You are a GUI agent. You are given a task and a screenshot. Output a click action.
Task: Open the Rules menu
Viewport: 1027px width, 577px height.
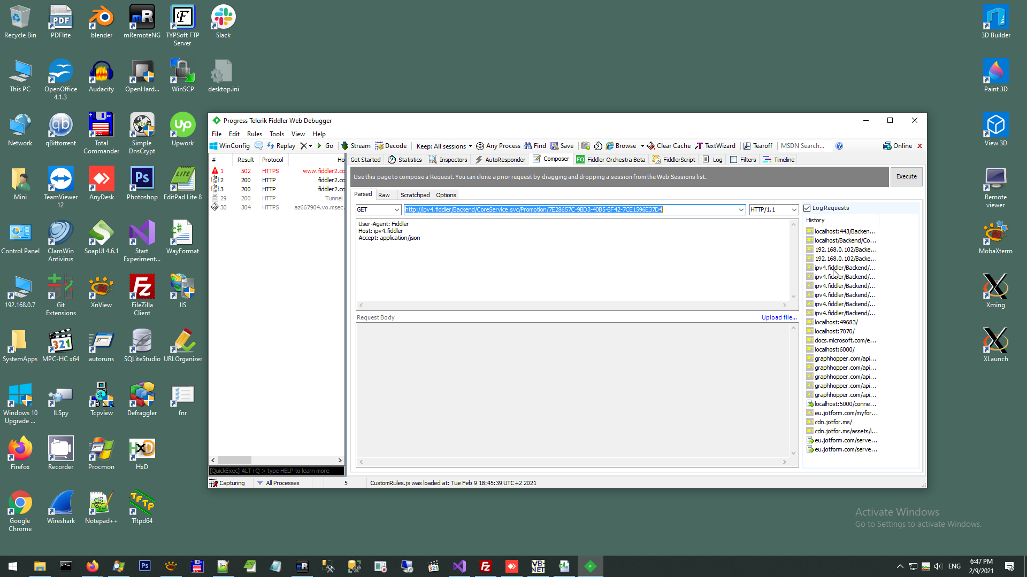point(254,134)
